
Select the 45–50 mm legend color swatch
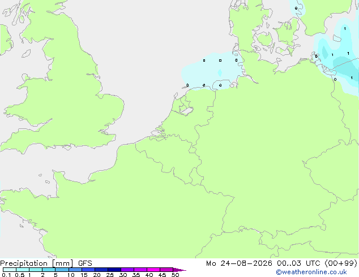166,270
